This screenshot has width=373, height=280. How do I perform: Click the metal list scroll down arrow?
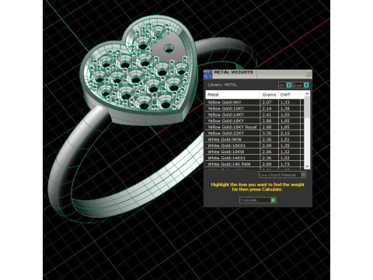307,166
